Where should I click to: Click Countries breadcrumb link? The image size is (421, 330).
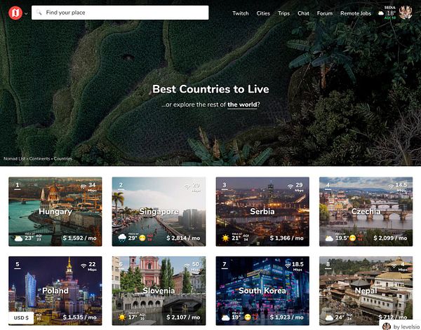[x=63, y=159]
